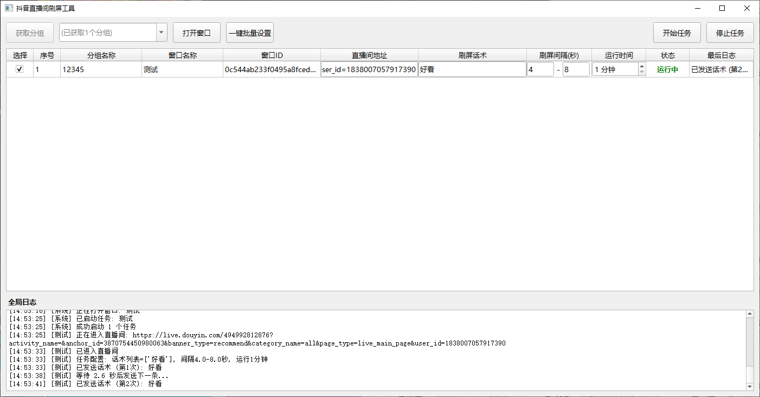The width and height of the screenshot is (760, 397).
Task: Click the log scrollbar up arrow
Action: click(x=750, y=314)
